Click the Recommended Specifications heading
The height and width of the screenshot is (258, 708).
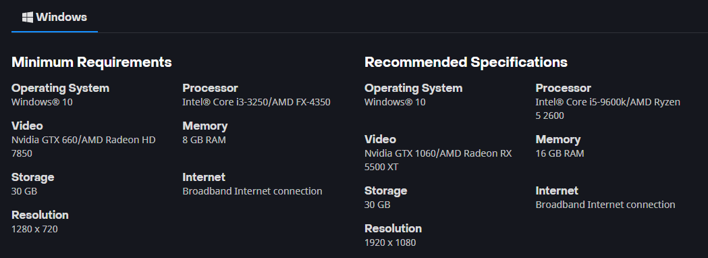pyautogui.click(x=466, y=62)
